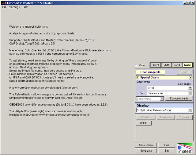This screenshot has height=155, width=196.
Task: Click the Read image file button
Action: click(x=150, y=72)
